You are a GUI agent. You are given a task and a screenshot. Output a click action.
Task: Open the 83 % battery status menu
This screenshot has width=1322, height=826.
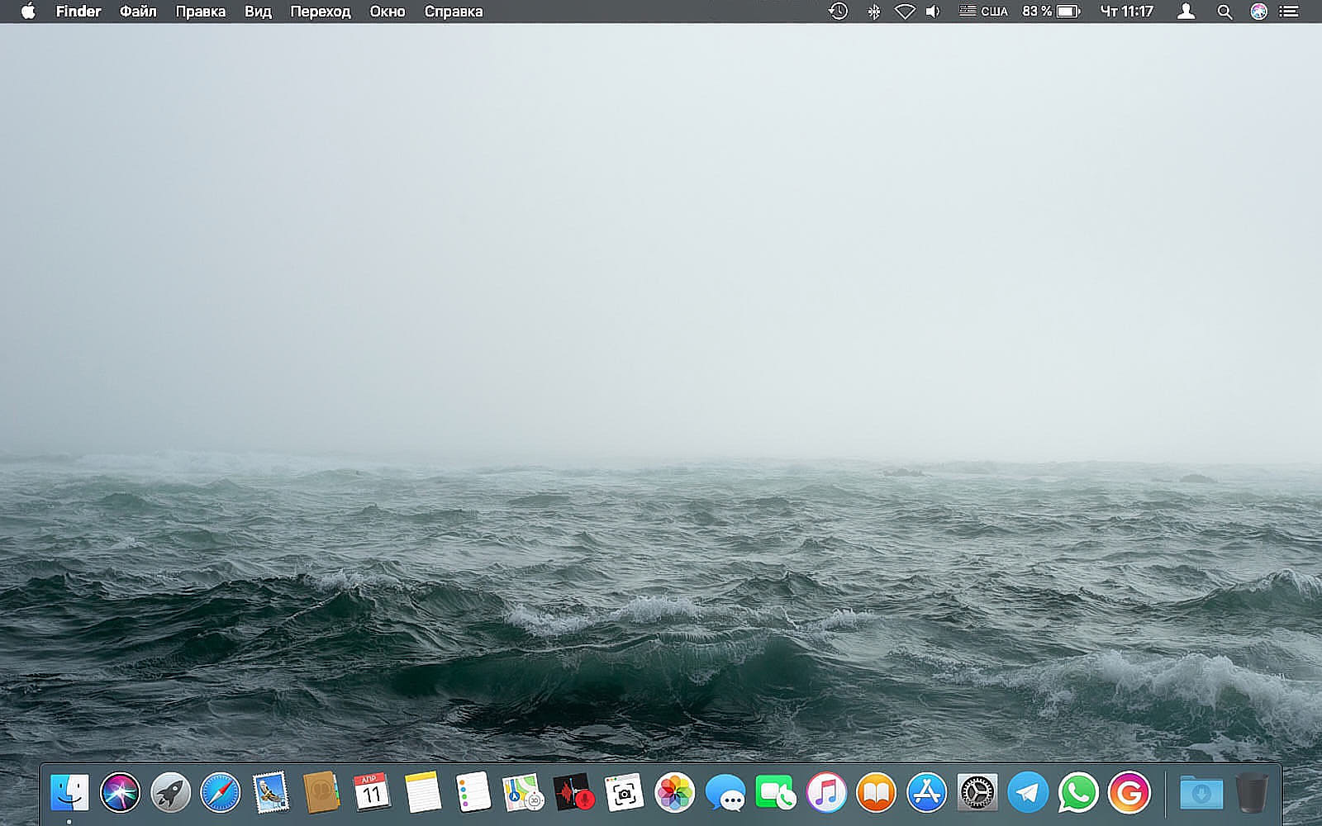(x=1051, y=12)
